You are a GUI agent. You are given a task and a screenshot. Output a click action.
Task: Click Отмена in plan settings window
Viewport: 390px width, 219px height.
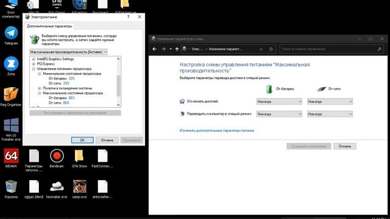coord(345,146)
